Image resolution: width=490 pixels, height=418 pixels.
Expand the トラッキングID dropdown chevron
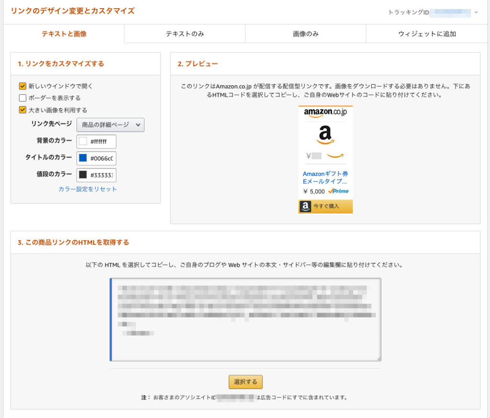coord(476,12)
